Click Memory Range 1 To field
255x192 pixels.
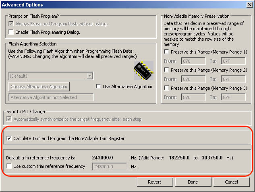pos(233,61)
